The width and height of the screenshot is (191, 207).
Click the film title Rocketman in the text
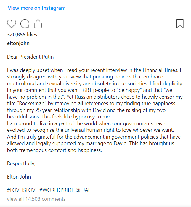click(32, 103)
